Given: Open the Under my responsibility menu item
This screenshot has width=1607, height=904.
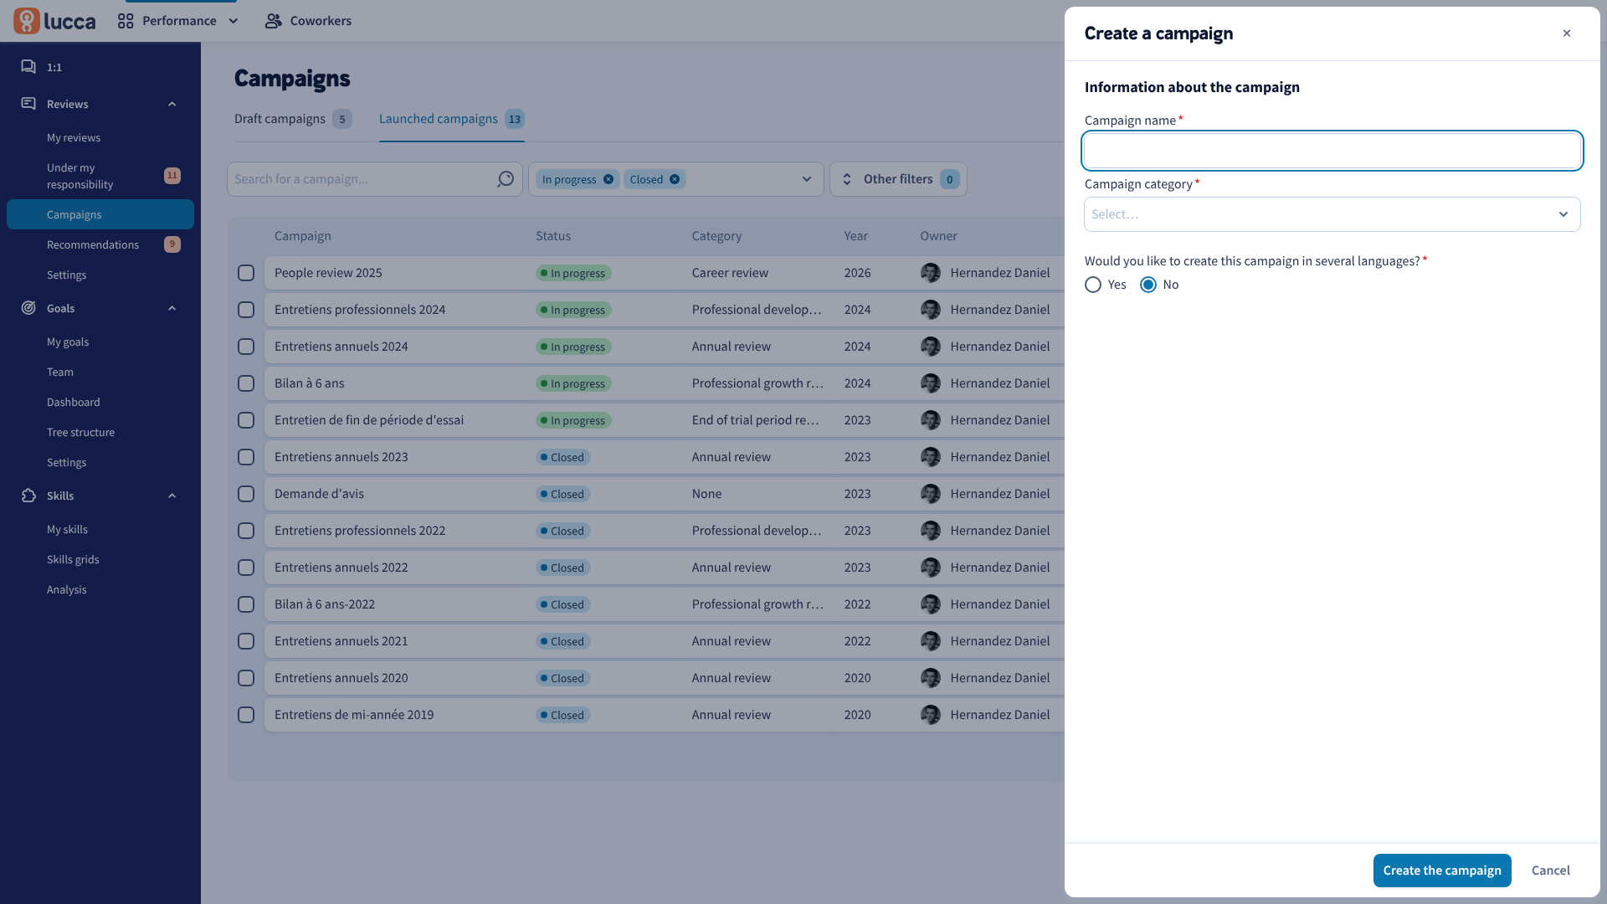Looking at the screenshot, I should point(80,176).
